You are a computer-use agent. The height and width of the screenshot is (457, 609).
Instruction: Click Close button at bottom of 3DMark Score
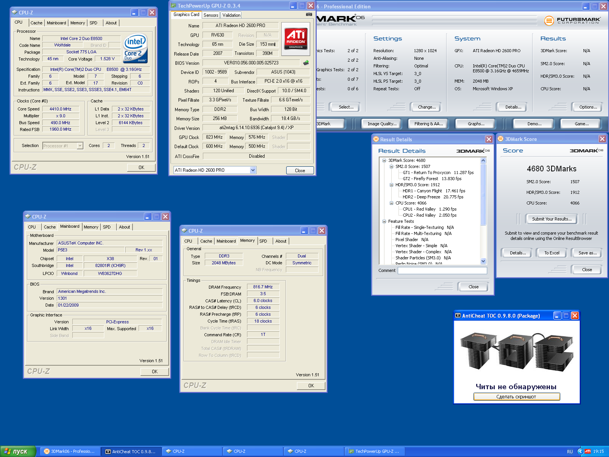(587, 270)
